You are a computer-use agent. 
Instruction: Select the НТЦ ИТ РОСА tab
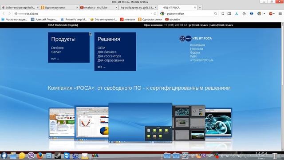pos(177,8)
